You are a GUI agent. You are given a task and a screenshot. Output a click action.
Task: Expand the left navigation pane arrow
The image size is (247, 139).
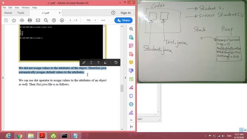[3, 78]
